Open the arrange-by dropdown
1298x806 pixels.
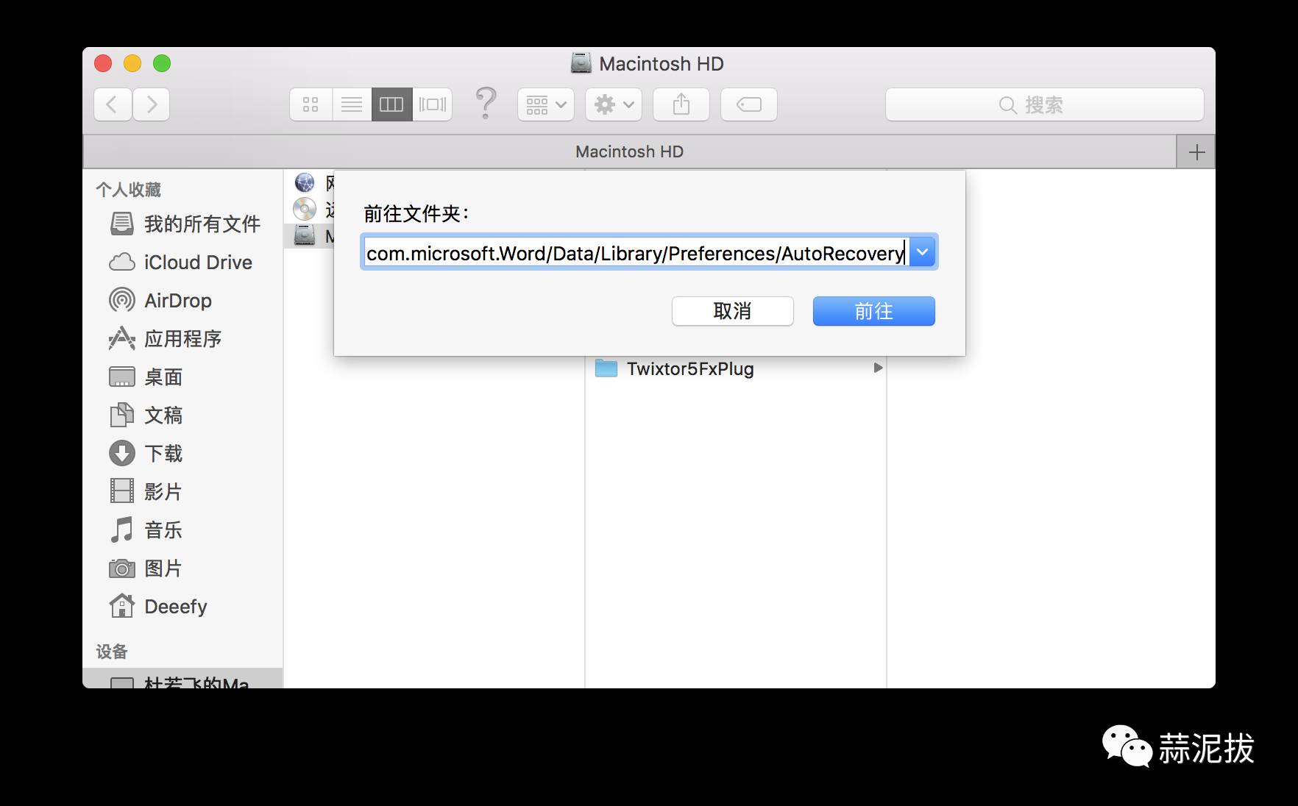(x=545, y=104)
